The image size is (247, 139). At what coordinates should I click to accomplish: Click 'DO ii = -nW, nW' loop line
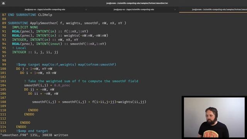tap(43, 93)
